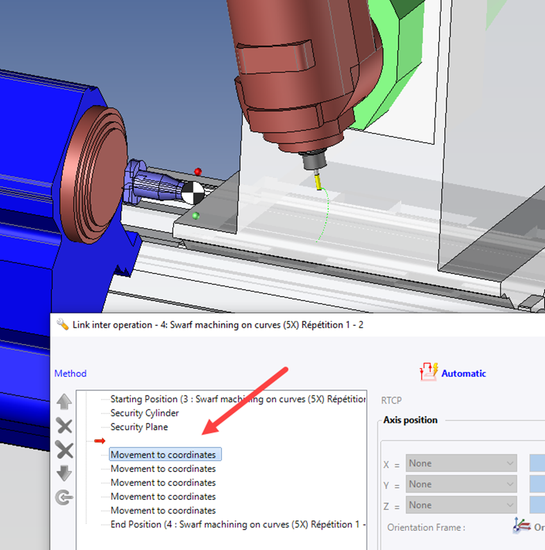Open the Z axis position dropdown
545x550 pixels.
pyautogui.click(x=461, y=505)
